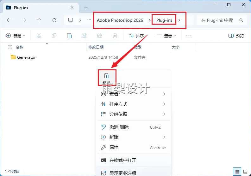Viewport: 251px width, 176px height.
Task: Click the Copy toolbar icon
Action: 54,36
